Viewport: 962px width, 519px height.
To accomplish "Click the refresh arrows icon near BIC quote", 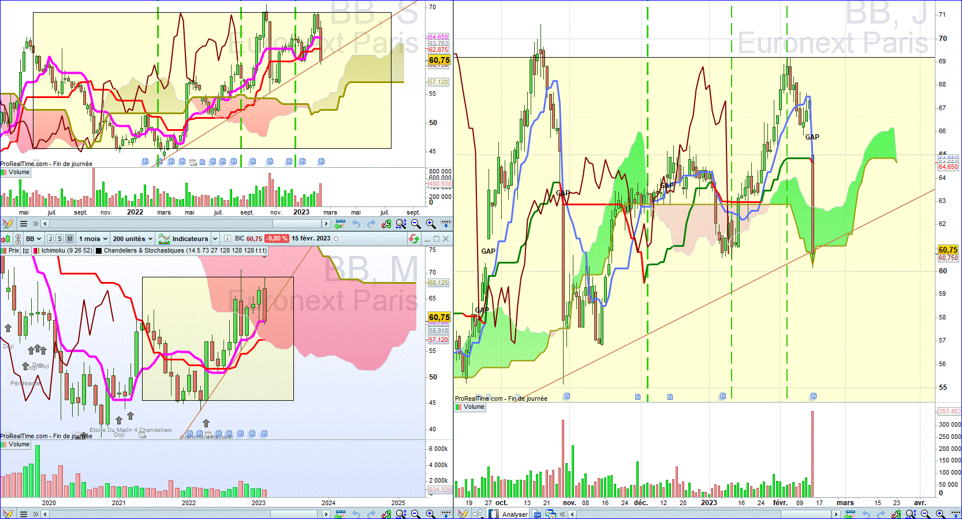I will click(414, 239).
